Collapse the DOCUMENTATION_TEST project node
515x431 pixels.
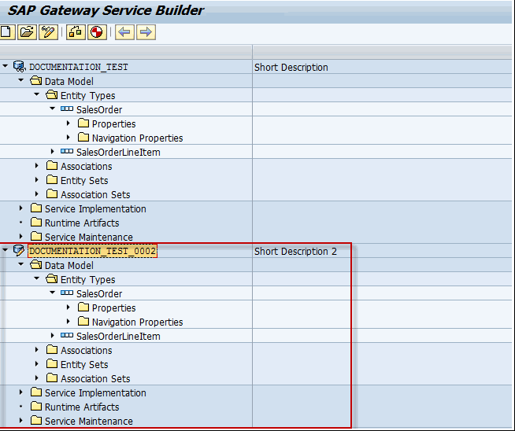6,67
